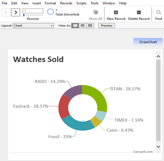
Task: Click the RADO - 14.29% label
Action: 50,81
